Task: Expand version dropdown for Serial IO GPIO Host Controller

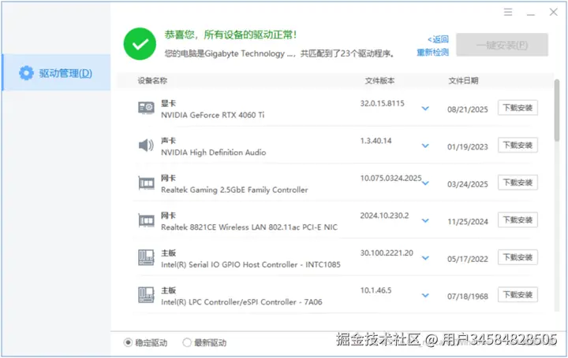Action: point(425,258)
